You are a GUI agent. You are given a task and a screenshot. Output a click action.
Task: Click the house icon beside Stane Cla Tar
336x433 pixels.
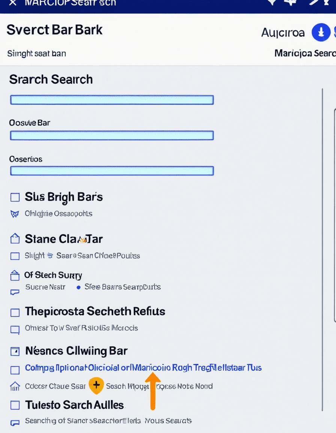(15, 238)
